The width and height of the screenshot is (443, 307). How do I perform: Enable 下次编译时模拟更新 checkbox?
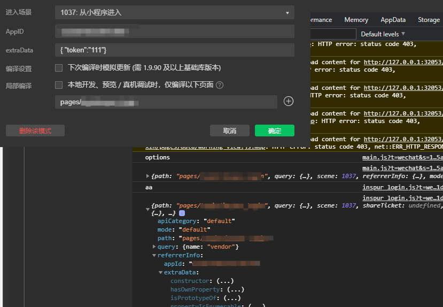coord(59,68)
